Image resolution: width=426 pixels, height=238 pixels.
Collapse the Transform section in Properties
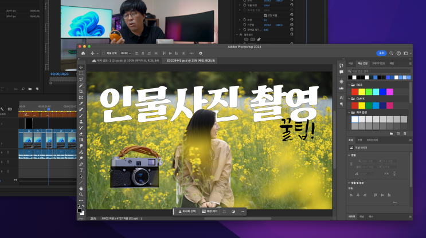349,155
